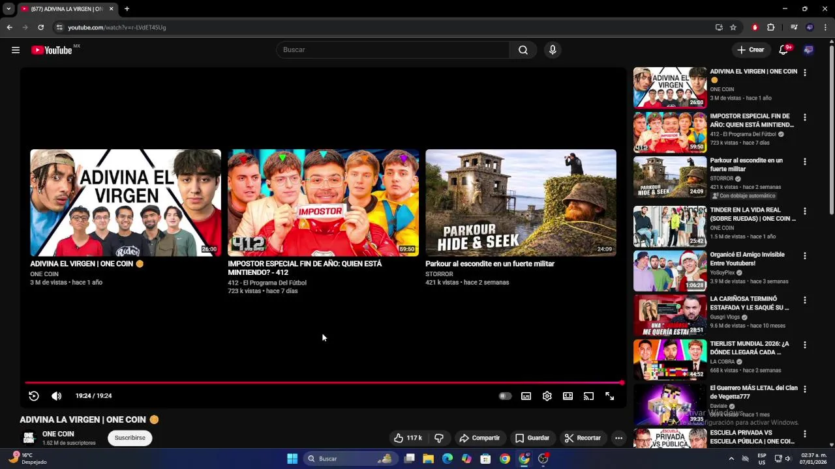Toggle subtitles with the captions icon
The image size is (835, 469).
pos(526,396)
